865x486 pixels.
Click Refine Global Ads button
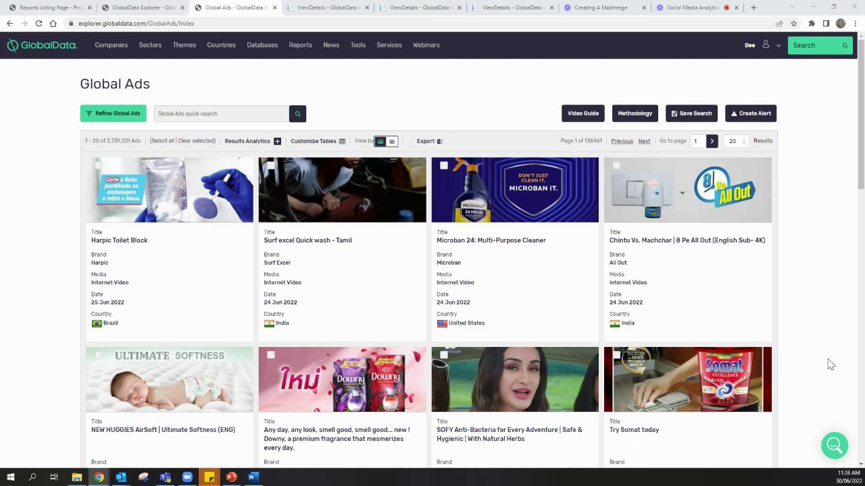pyautogui.click(x=113, y=113)
